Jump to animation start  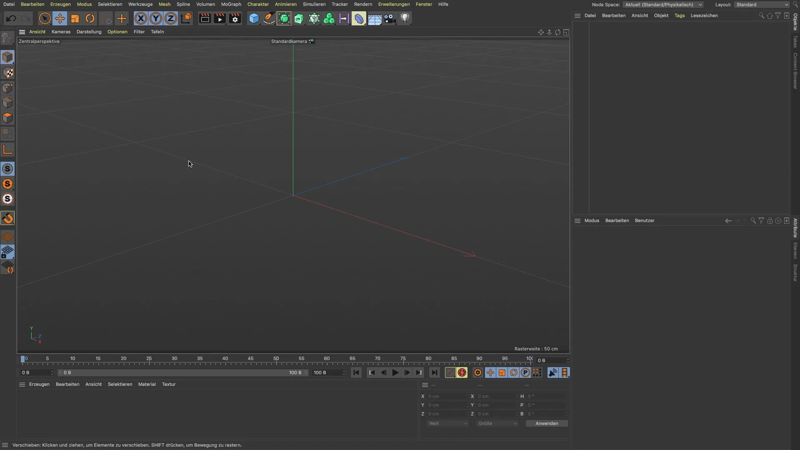click(356, 372)
